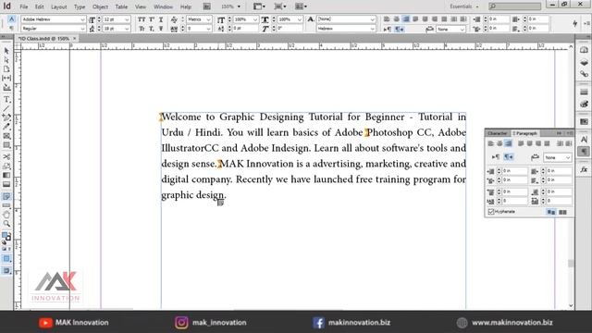Open the Type menu
The width and height of the screenshot is (592, 333).
[x=80, y=6]
